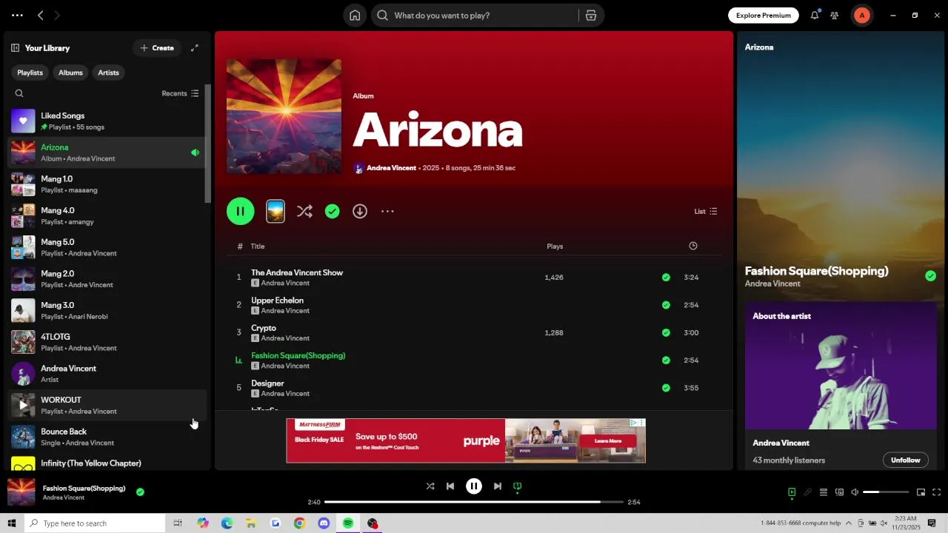
Task: Open the album preview thumbnail next to pause
Action: pyautogui.click(x=276, y=211)
